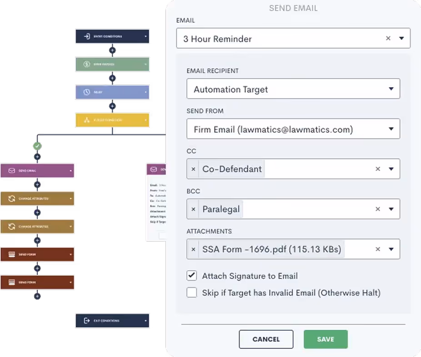Click the 'SEND EMAIL' panel heading
Screen dimensions: 421x357
pyautogui.click(x=293, y=8)
